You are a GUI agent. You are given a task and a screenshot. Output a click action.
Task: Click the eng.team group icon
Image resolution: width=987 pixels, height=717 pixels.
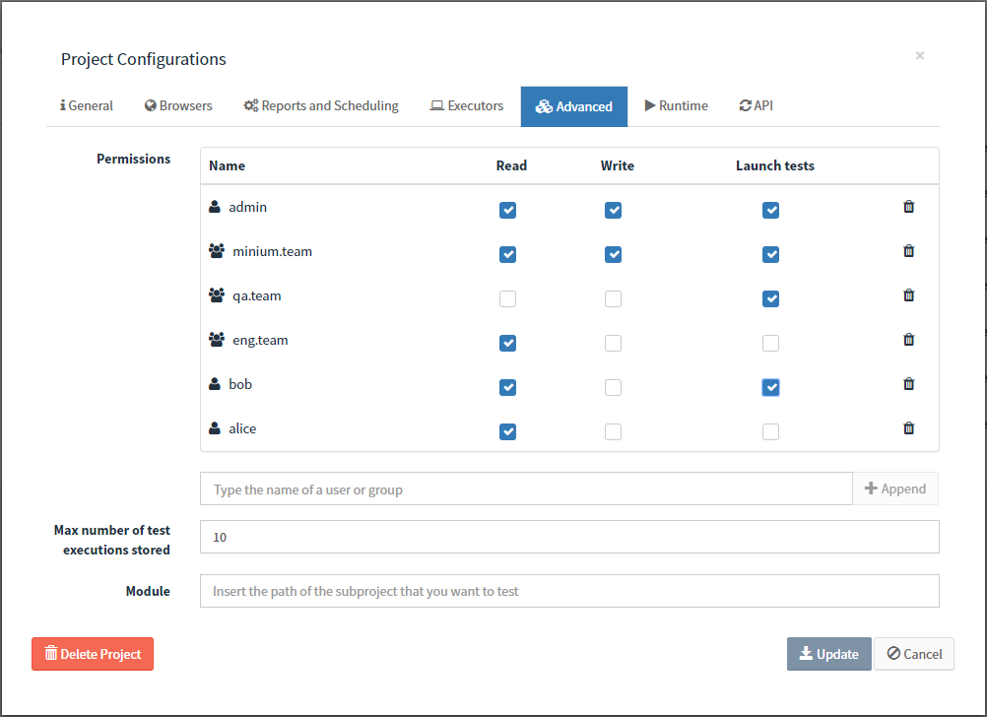[x=217, y=340]
